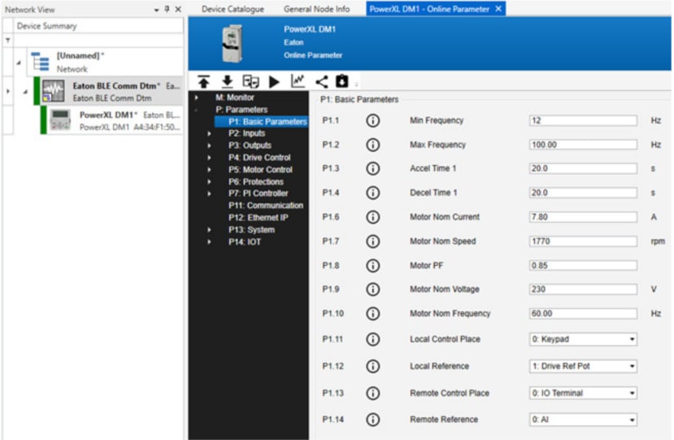Expand the P7: PI Controller node
Viewport: 674px width, 440px height.
(x=209, y=194)
